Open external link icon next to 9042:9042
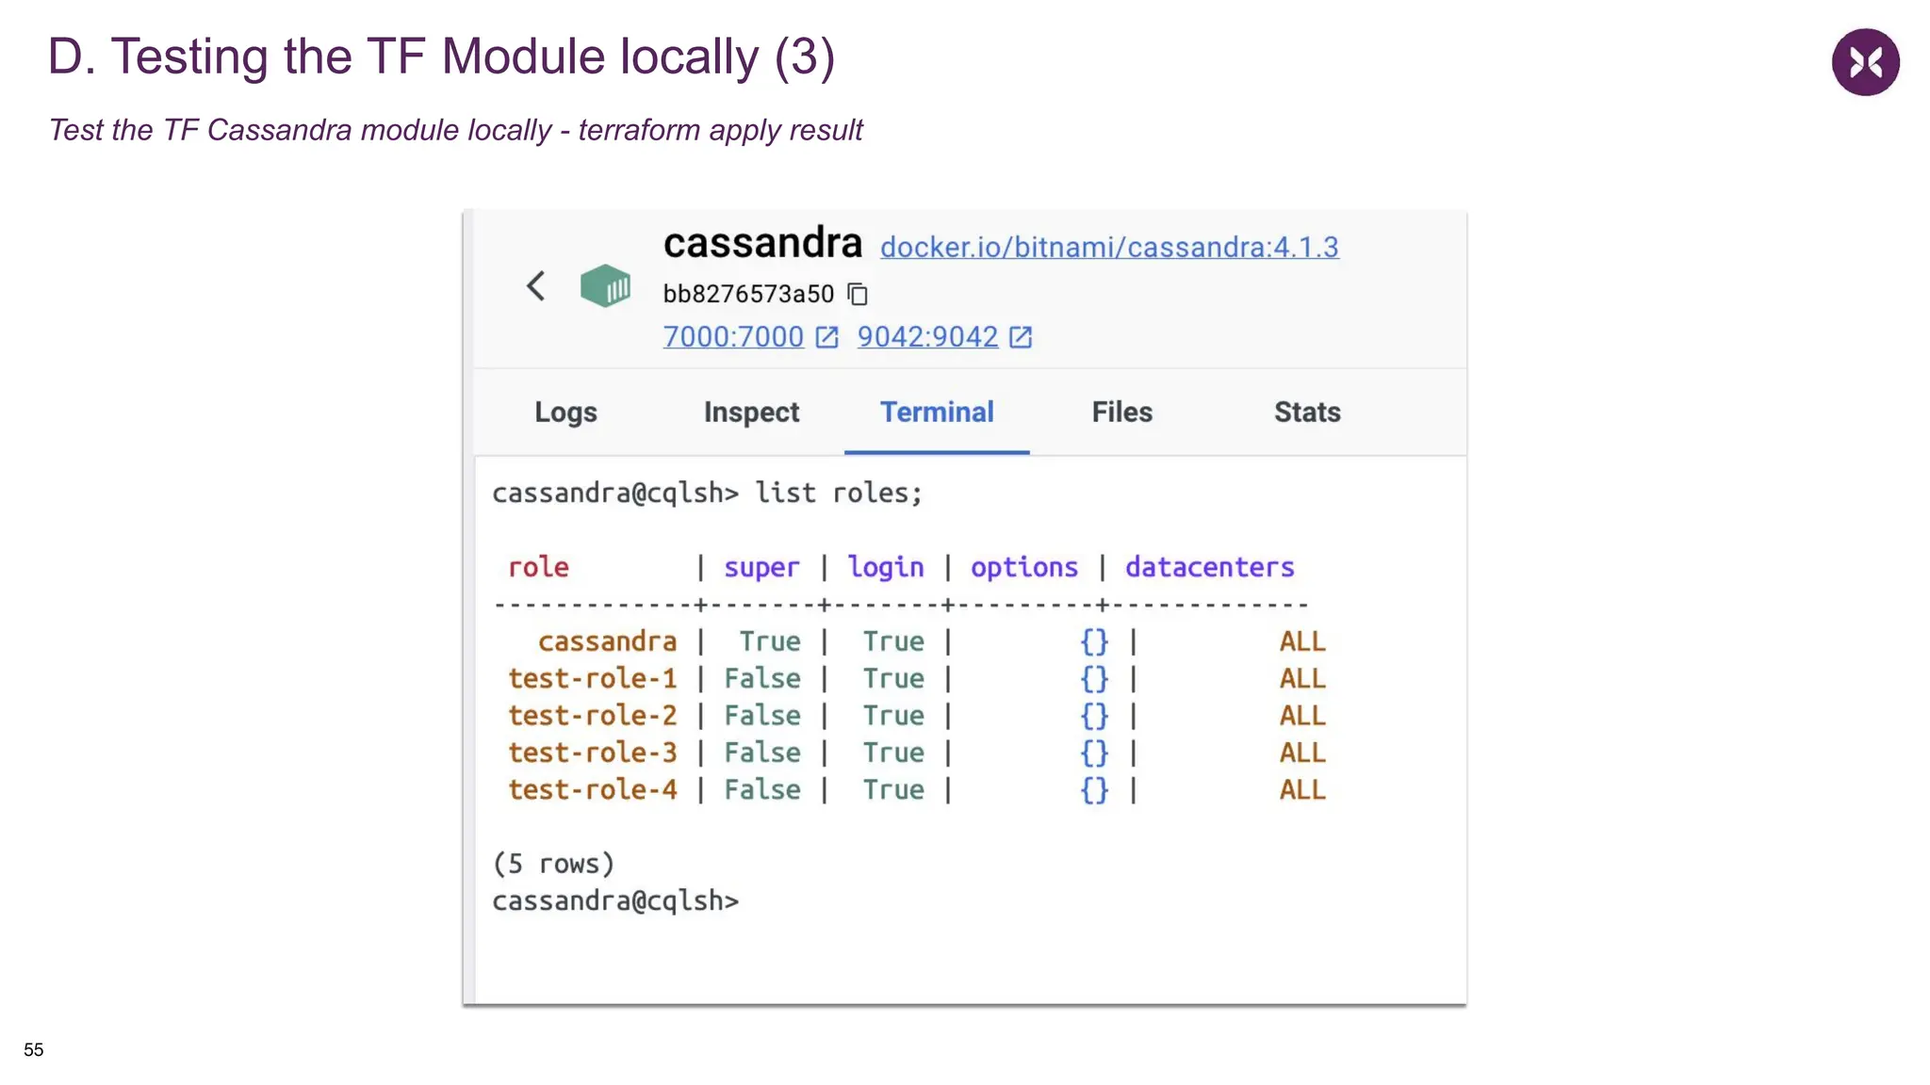 coord(1021,337)
